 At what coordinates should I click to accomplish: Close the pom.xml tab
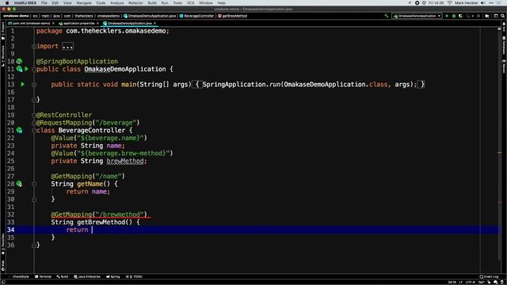(x=53, y=23)
